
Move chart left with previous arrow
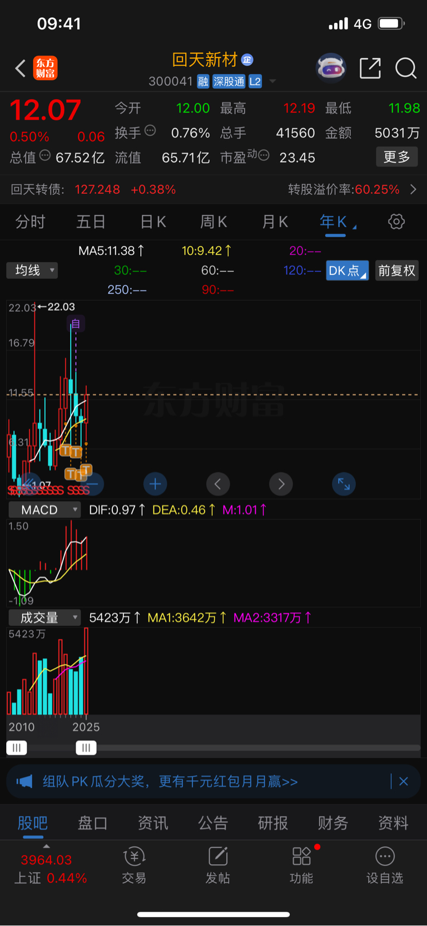coord(218,484)
